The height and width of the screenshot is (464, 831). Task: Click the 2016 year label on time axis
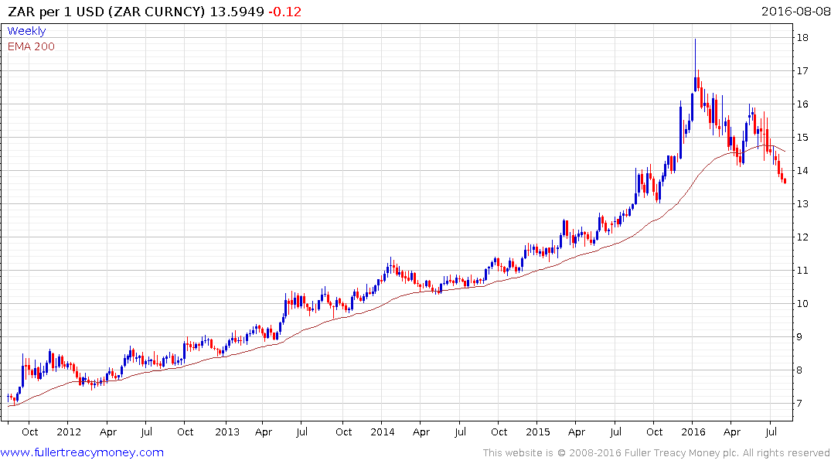point(693,432)
